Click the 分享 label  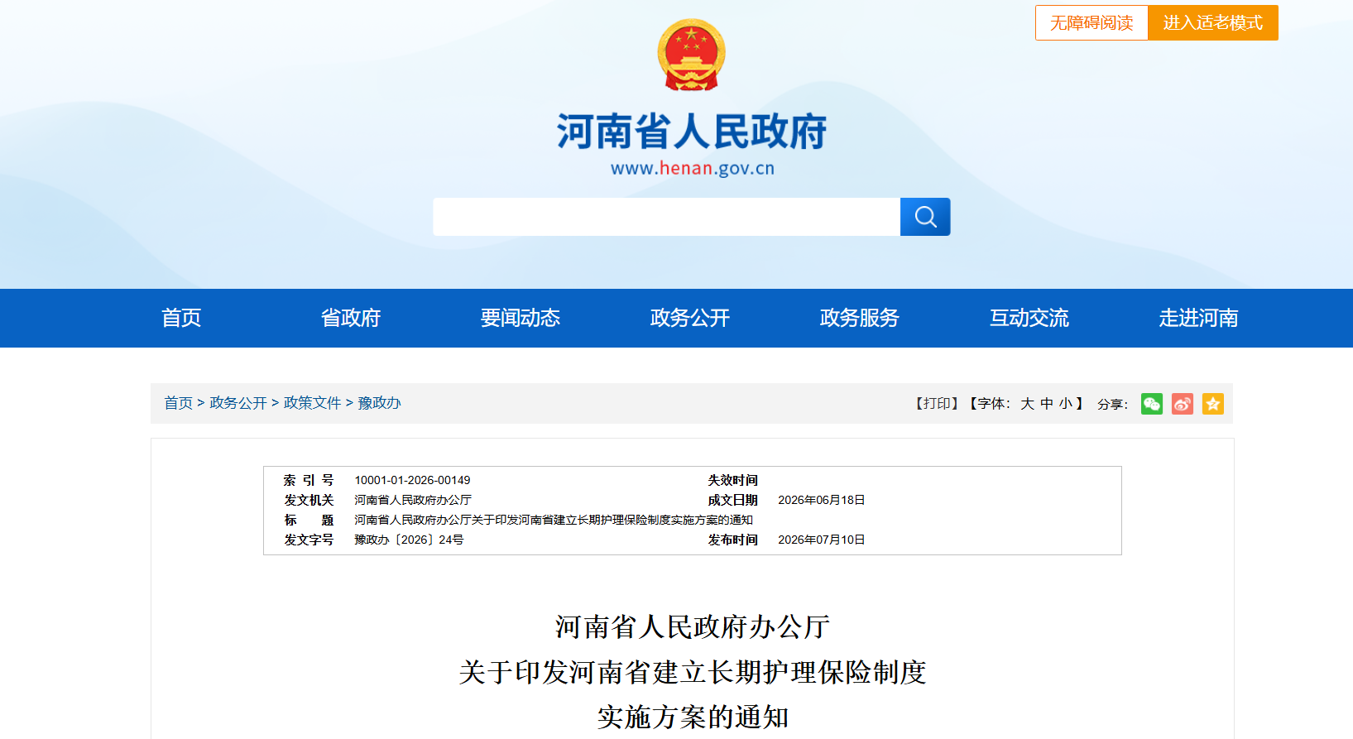tap(1112, 404)
